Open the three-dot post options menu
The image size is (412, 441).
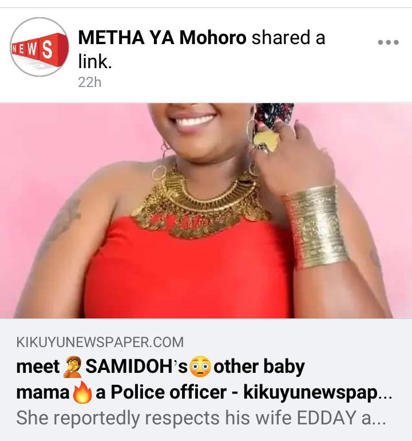[388, 42]
